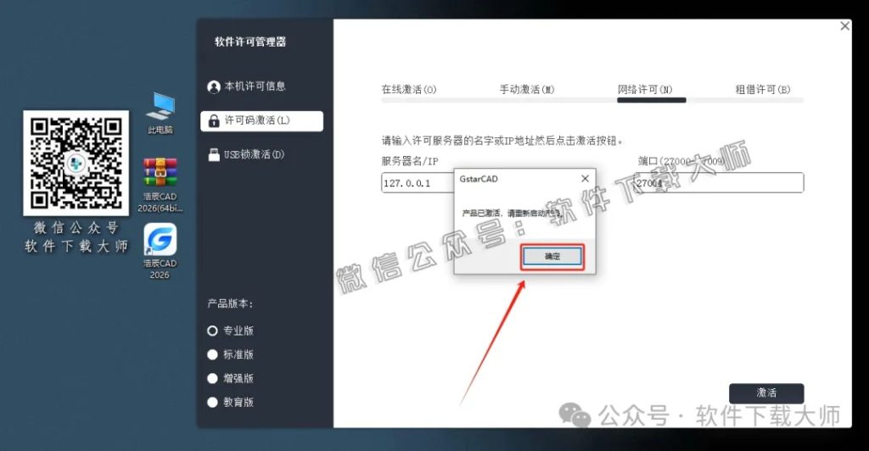
Task: Open the 租借许可(B) tab
Action: (x=763, y=89)
